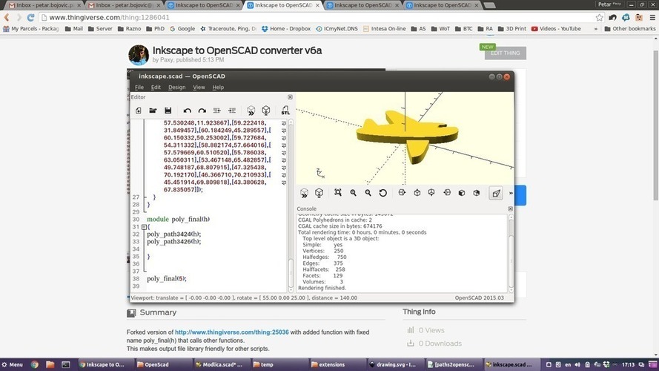
Task: Click the Zoom In magnifier in viewer toolbar
Action: [x=353, y=193]
